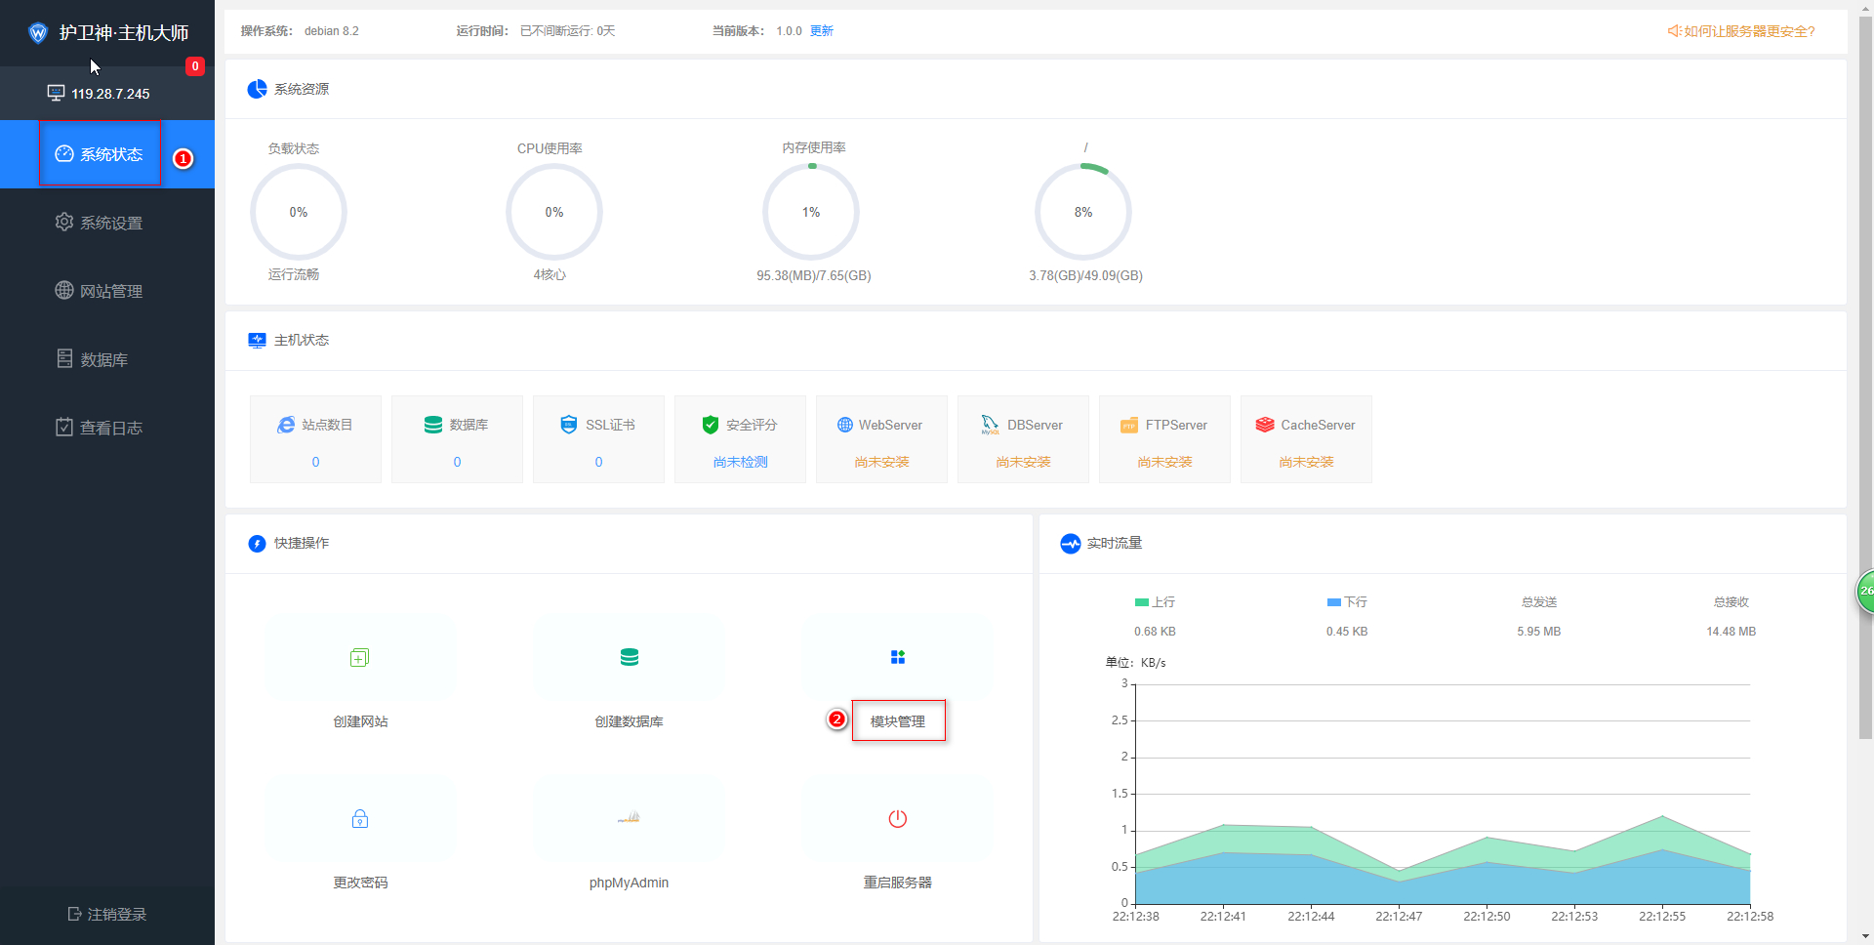Open the 如何让服务器更安全? link
The width and height of the screenshot is (1874, 945).
tap(1741, 31)
